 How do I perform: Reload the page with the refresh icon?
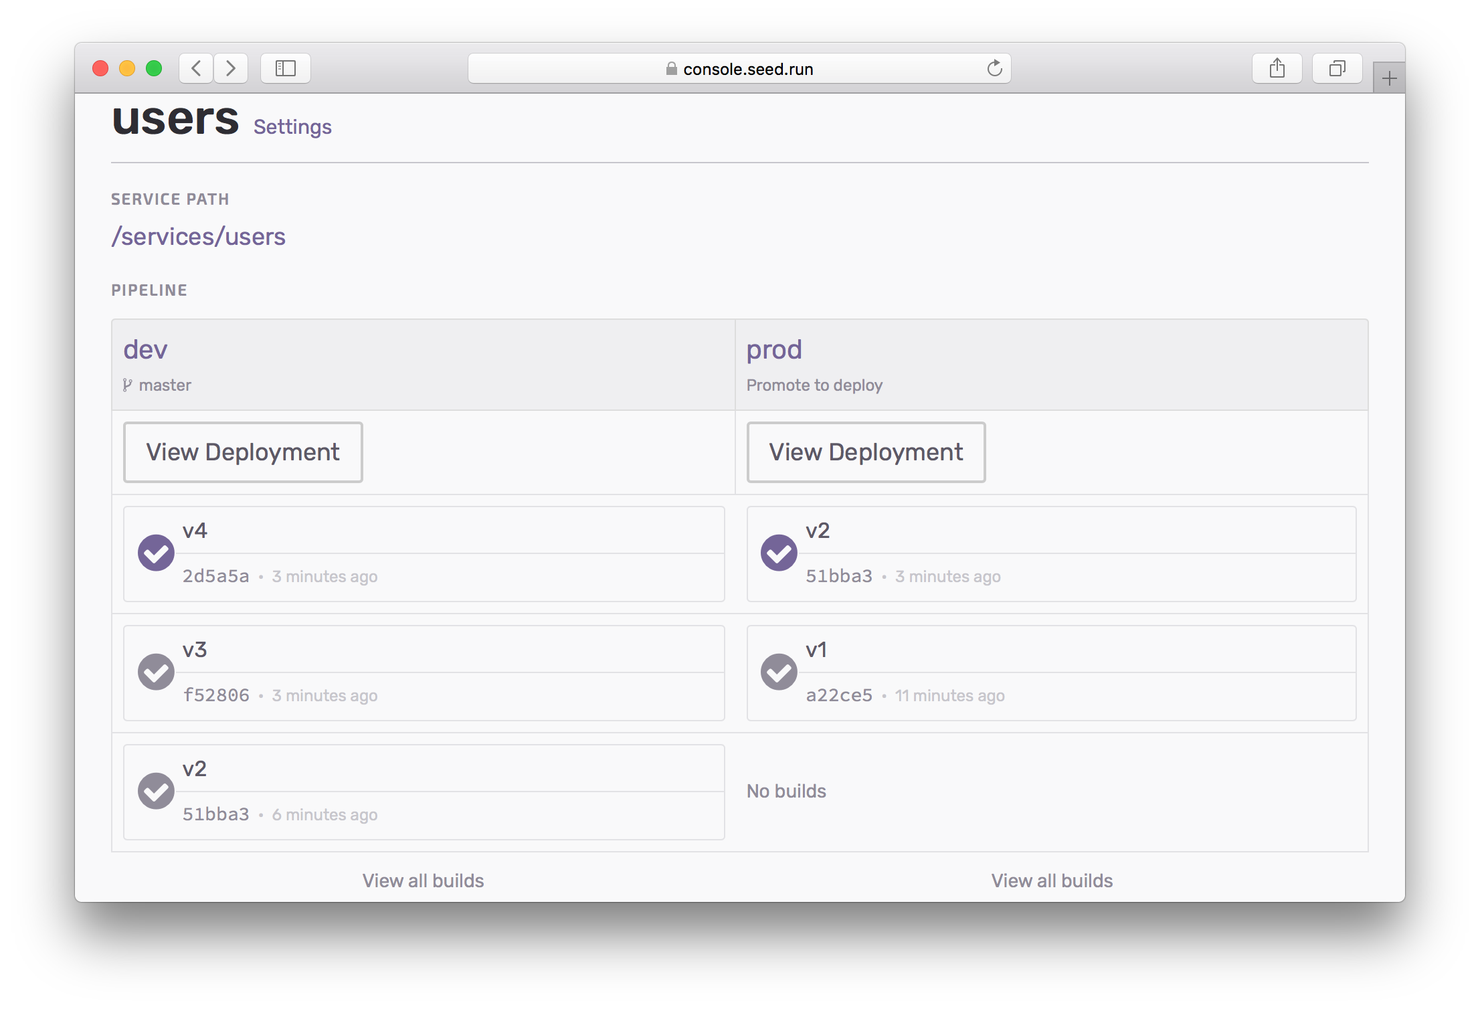point(994,68)
